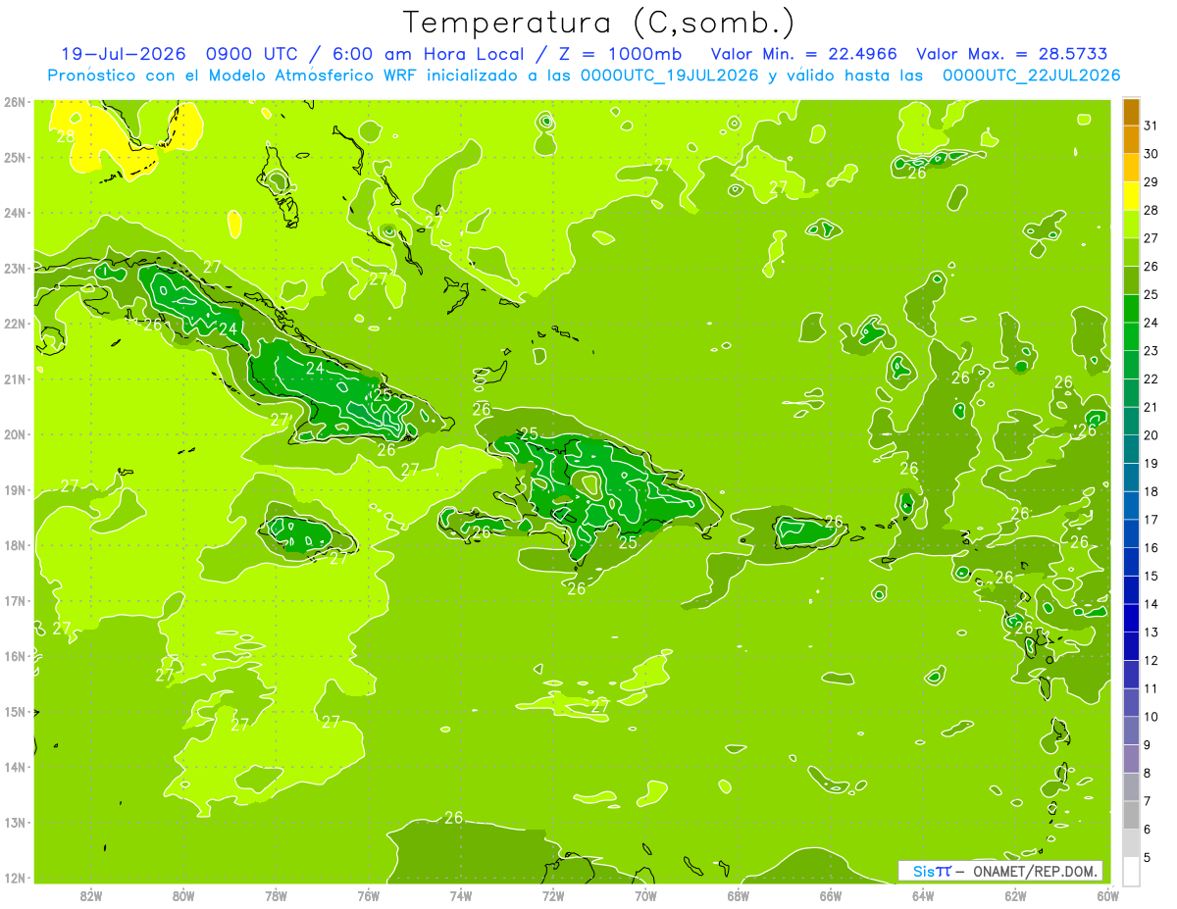
Task: Click the "ONAMET/REP.DOM." credit label
Action: click(x=1035, y=871)
